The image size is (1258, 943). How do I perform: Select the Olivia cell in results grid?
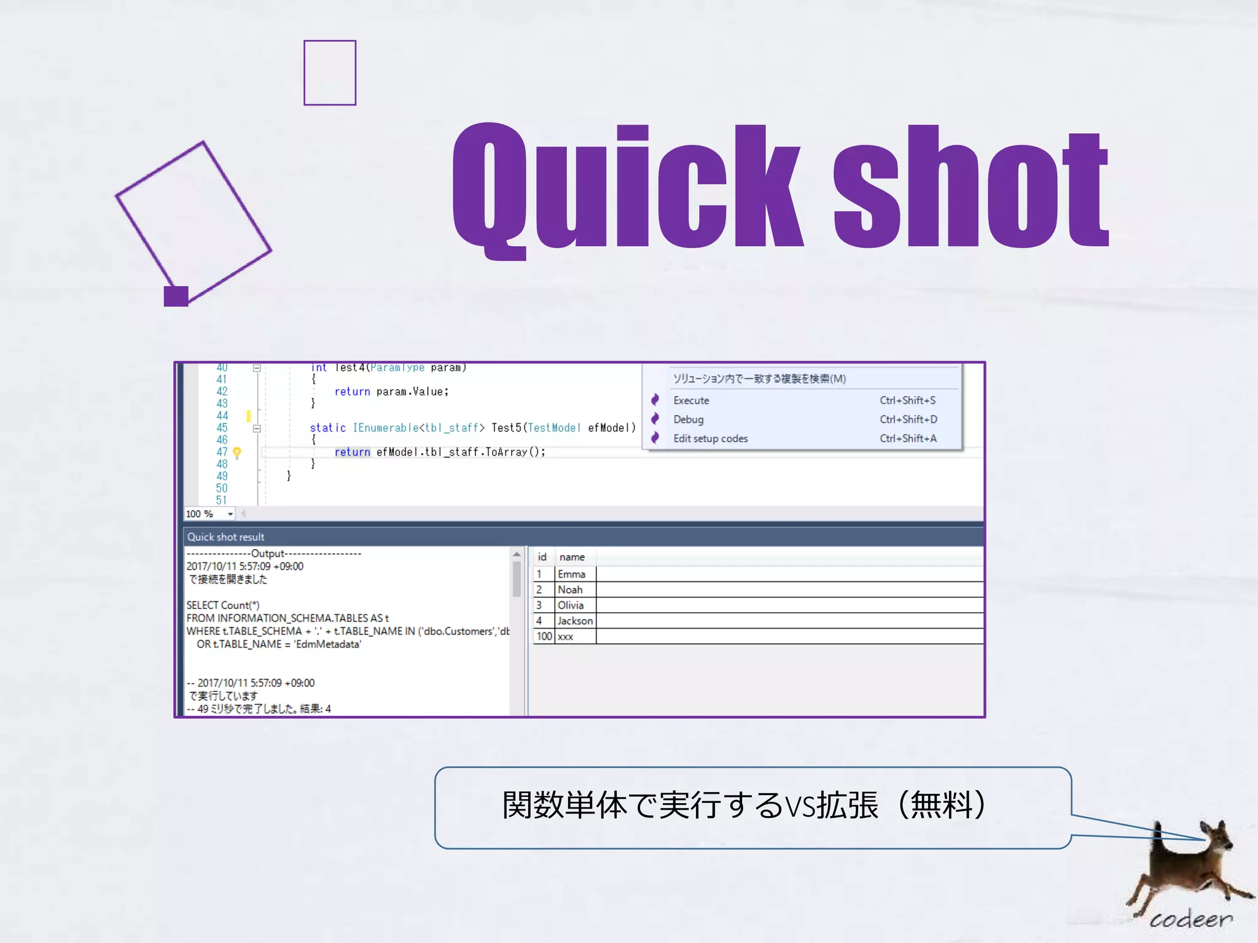click(x=576, y=605)
